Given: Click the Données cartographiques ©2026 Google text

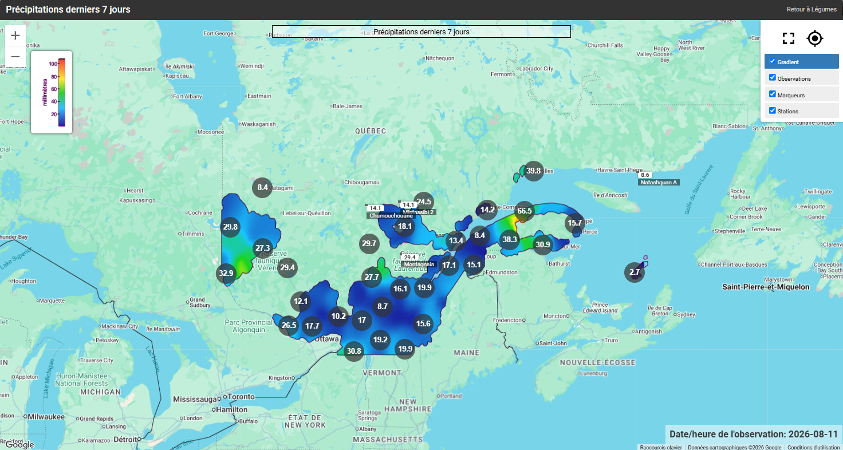Looking at the screenshot, I should [735, 447].
